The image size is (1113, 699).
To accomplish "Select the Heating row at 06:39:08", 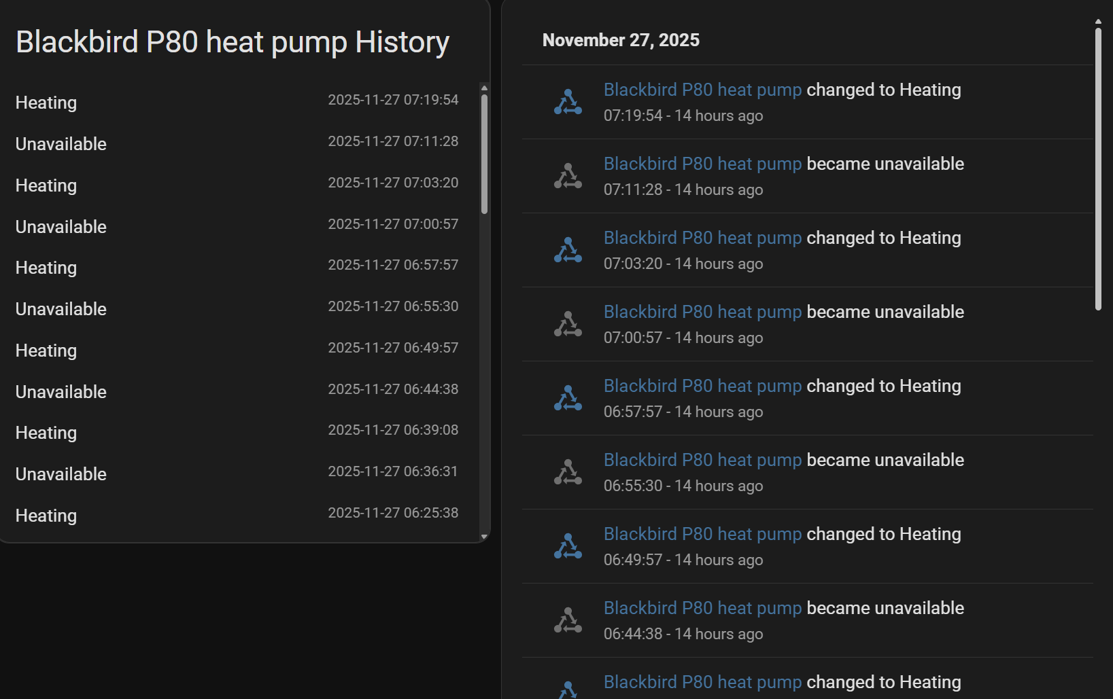I will [237, 433].
